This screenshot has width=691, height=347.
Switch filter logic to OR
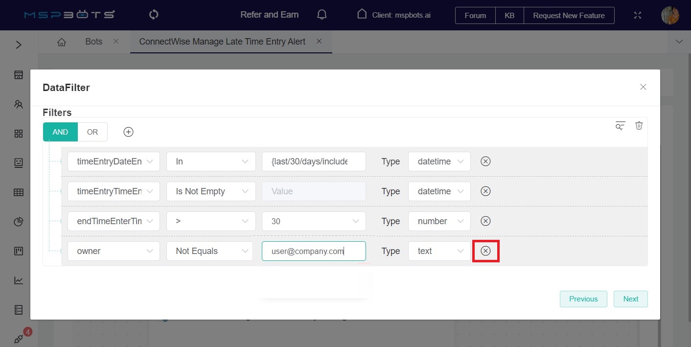[92, 132]
